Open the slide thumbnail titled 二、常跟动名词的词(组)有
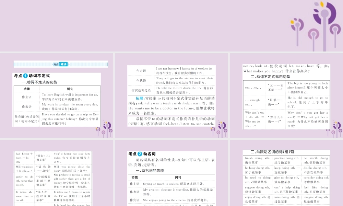The image size is (343, 206). 286,173
